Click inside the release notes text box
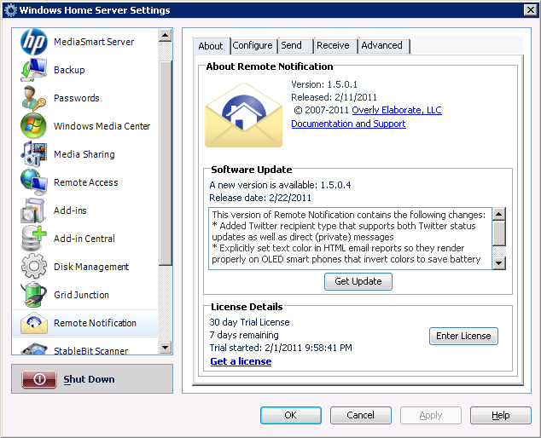Image resolution: width=541 pixels, height=438 pixels. (x=350, y=239)
